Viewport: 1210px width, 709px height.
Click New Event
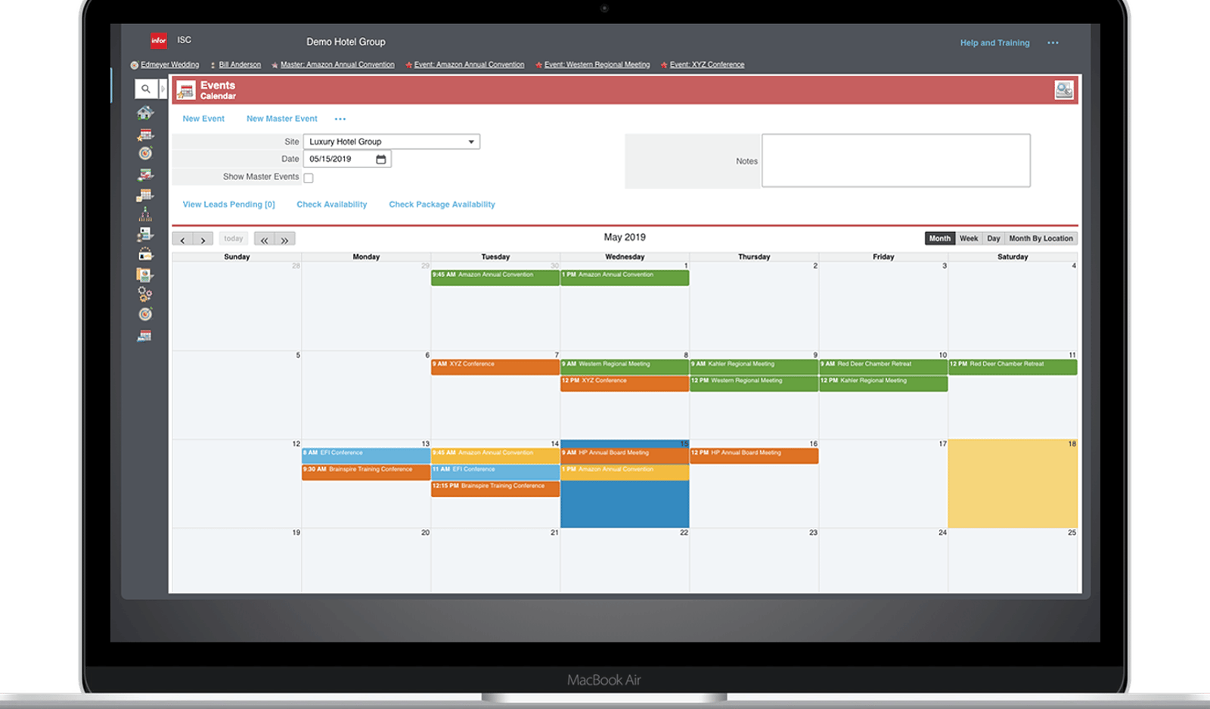point(203,119)
